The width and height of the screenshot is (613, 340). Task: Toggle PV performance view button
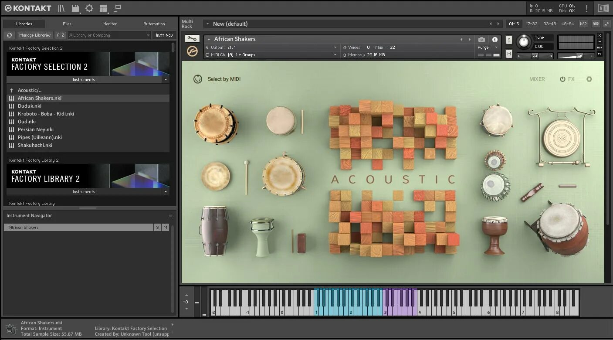click(600, 54)
